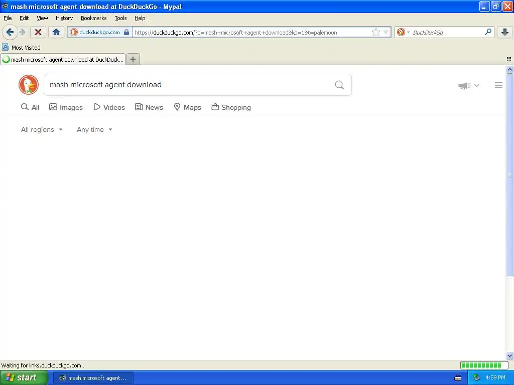
Task: Open the Tools menu
Action: click(120, 18)
